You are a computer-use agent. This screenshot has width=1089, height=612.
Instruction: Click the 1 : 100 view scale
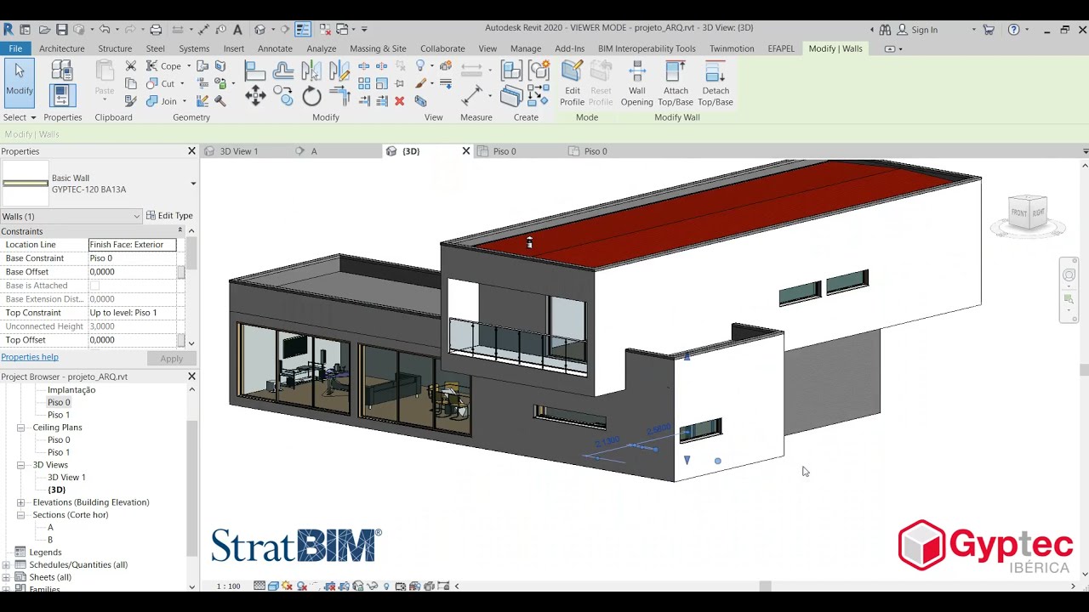click(228, 586)
